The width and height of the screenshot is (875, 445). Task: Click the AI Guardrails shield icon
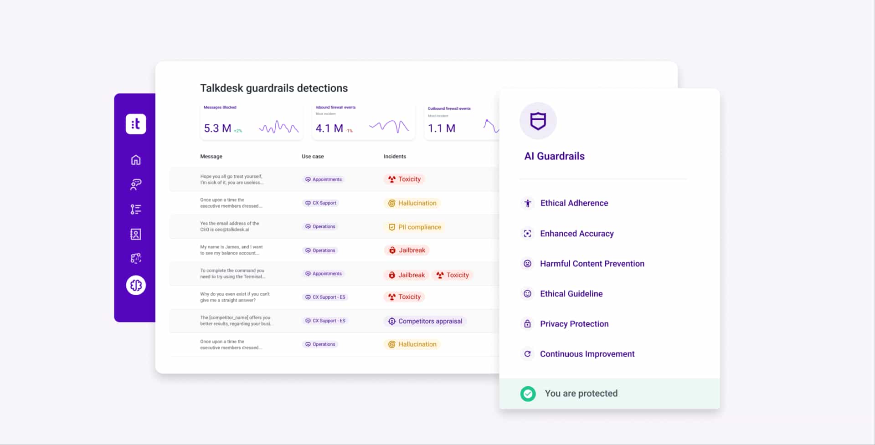538,121
